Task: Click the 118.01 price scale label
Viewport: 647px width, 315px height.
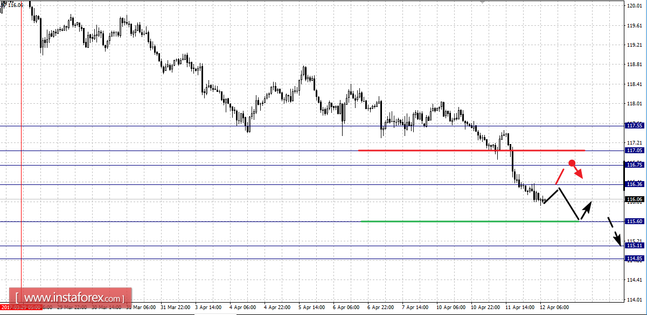Action: 634,104
